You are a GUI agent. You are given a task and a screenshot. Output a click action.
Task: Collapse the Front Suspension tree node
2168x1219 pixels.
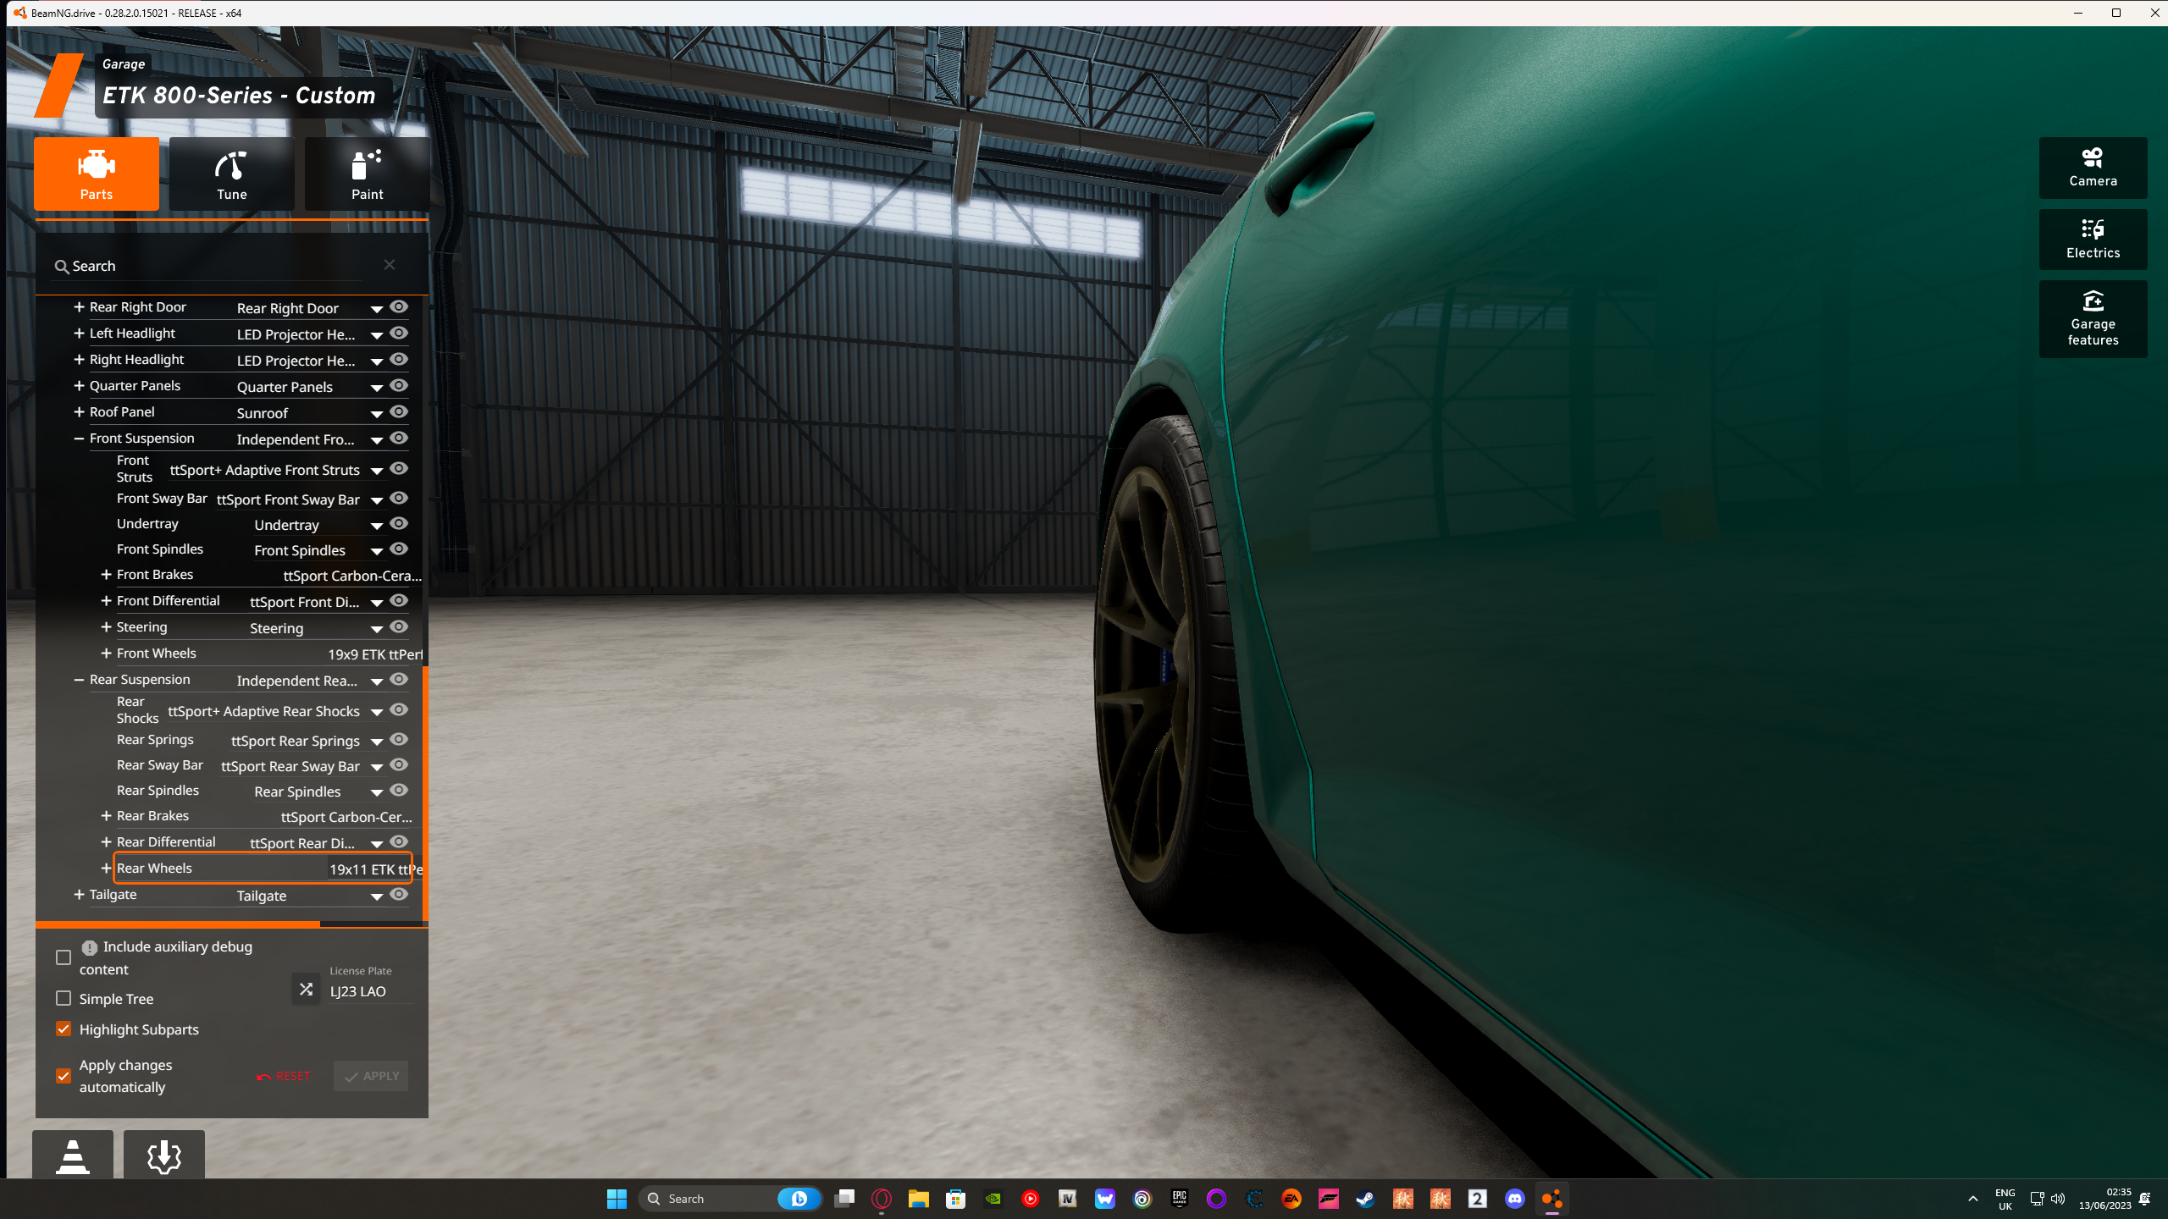pos(79,439)
